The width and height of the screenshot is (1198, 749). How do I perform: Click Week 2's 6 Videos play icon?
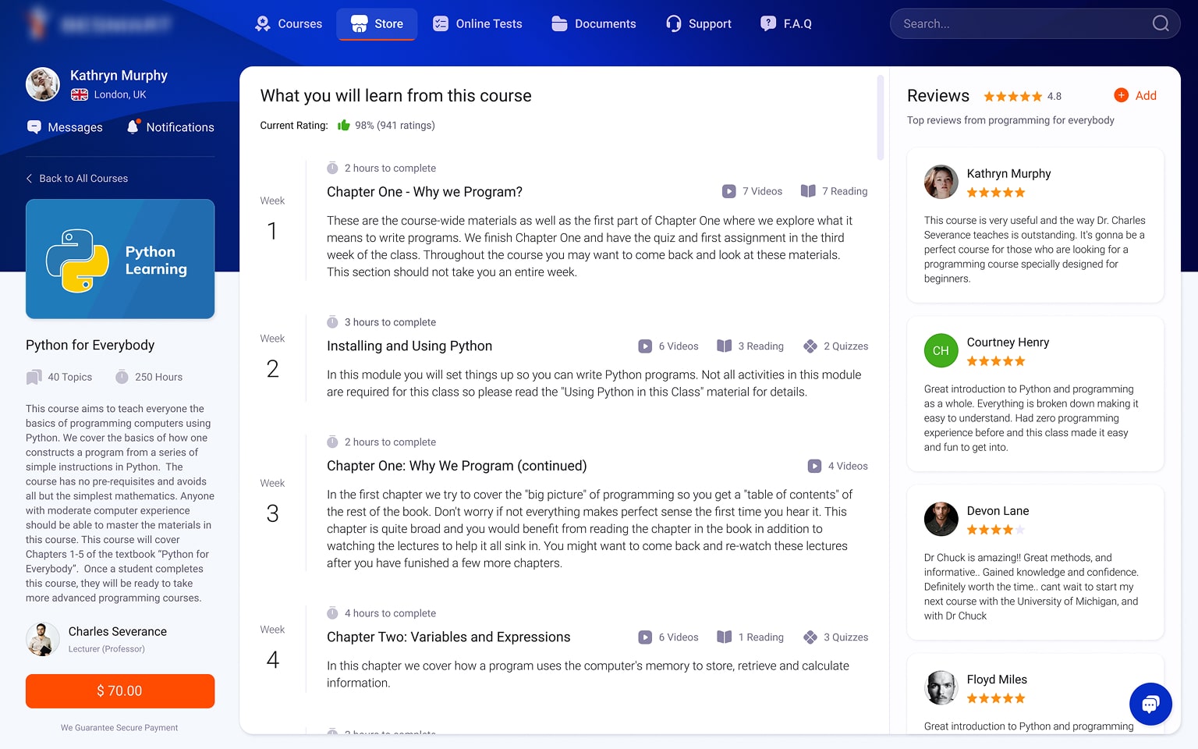click(x=645, y=346)
